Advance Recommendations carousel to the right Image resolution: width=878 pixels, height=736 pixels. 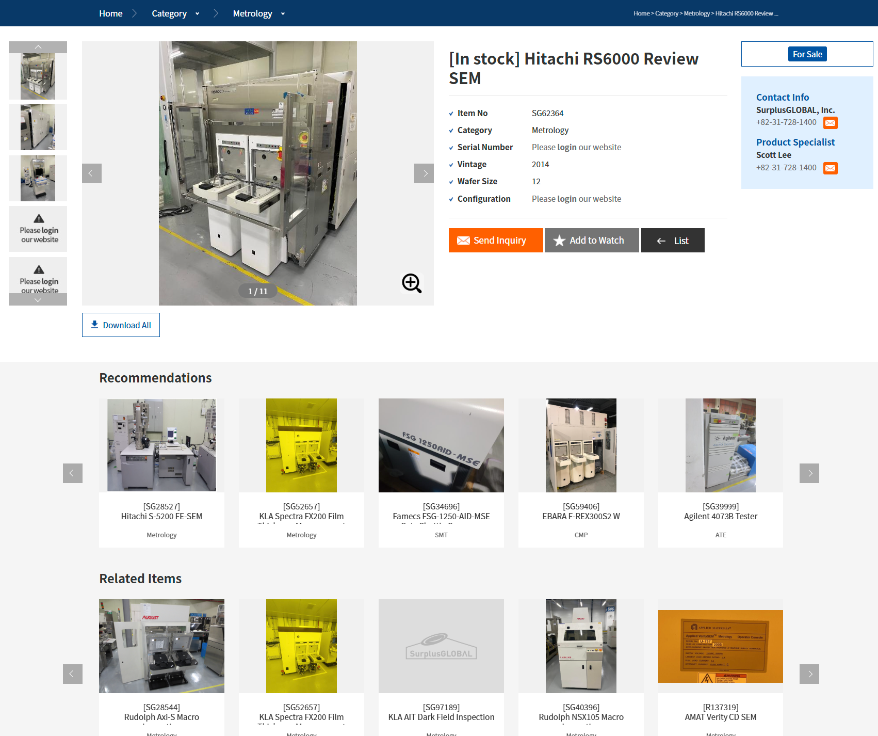click(809, 473)
